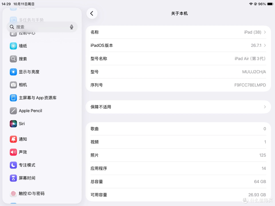The width and height of the screenshot is (275, 206).
Task: Tap the 型号 value MUUJ2CH/A
Action: (x=254, y=72)
